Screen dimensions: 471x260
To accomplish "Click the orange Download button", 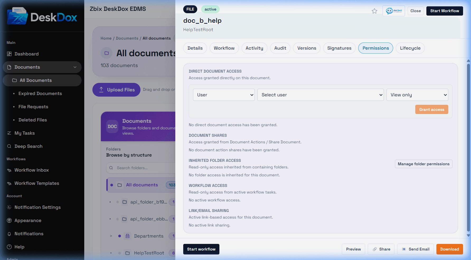I will click(450, 249).
